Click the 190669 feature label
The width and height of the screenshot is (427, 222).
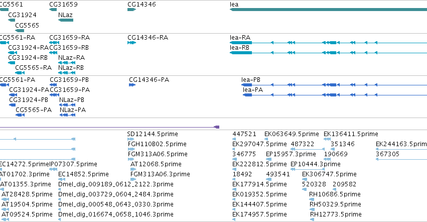point(336,154)
